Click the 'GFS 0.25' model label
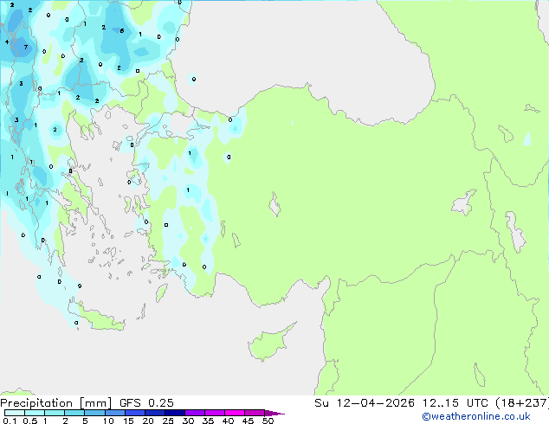The height and width of the screenshot is (424, 549). tap(146, 403)
